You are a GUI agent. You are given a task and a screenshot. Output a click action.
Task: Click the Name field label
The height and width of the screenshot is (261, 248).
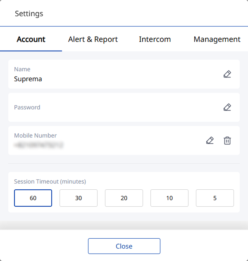pyautogui.click(x=22, y=69)
